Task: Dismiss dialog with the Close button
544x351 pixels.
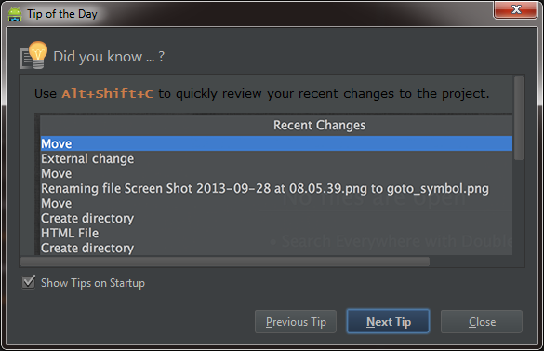Action: (x=482, y=322)
